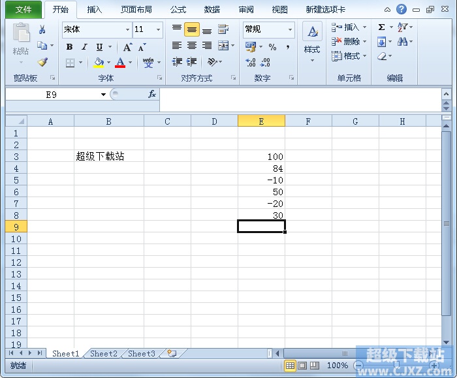Screen dimensions: 457x378
Task: Click the Excel Help question icon
Action: pos(402,9)
